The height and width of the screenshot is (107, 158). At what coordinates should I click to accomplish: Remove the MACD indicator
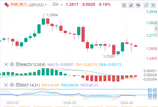pyautogui.click(x=6, y=64)
